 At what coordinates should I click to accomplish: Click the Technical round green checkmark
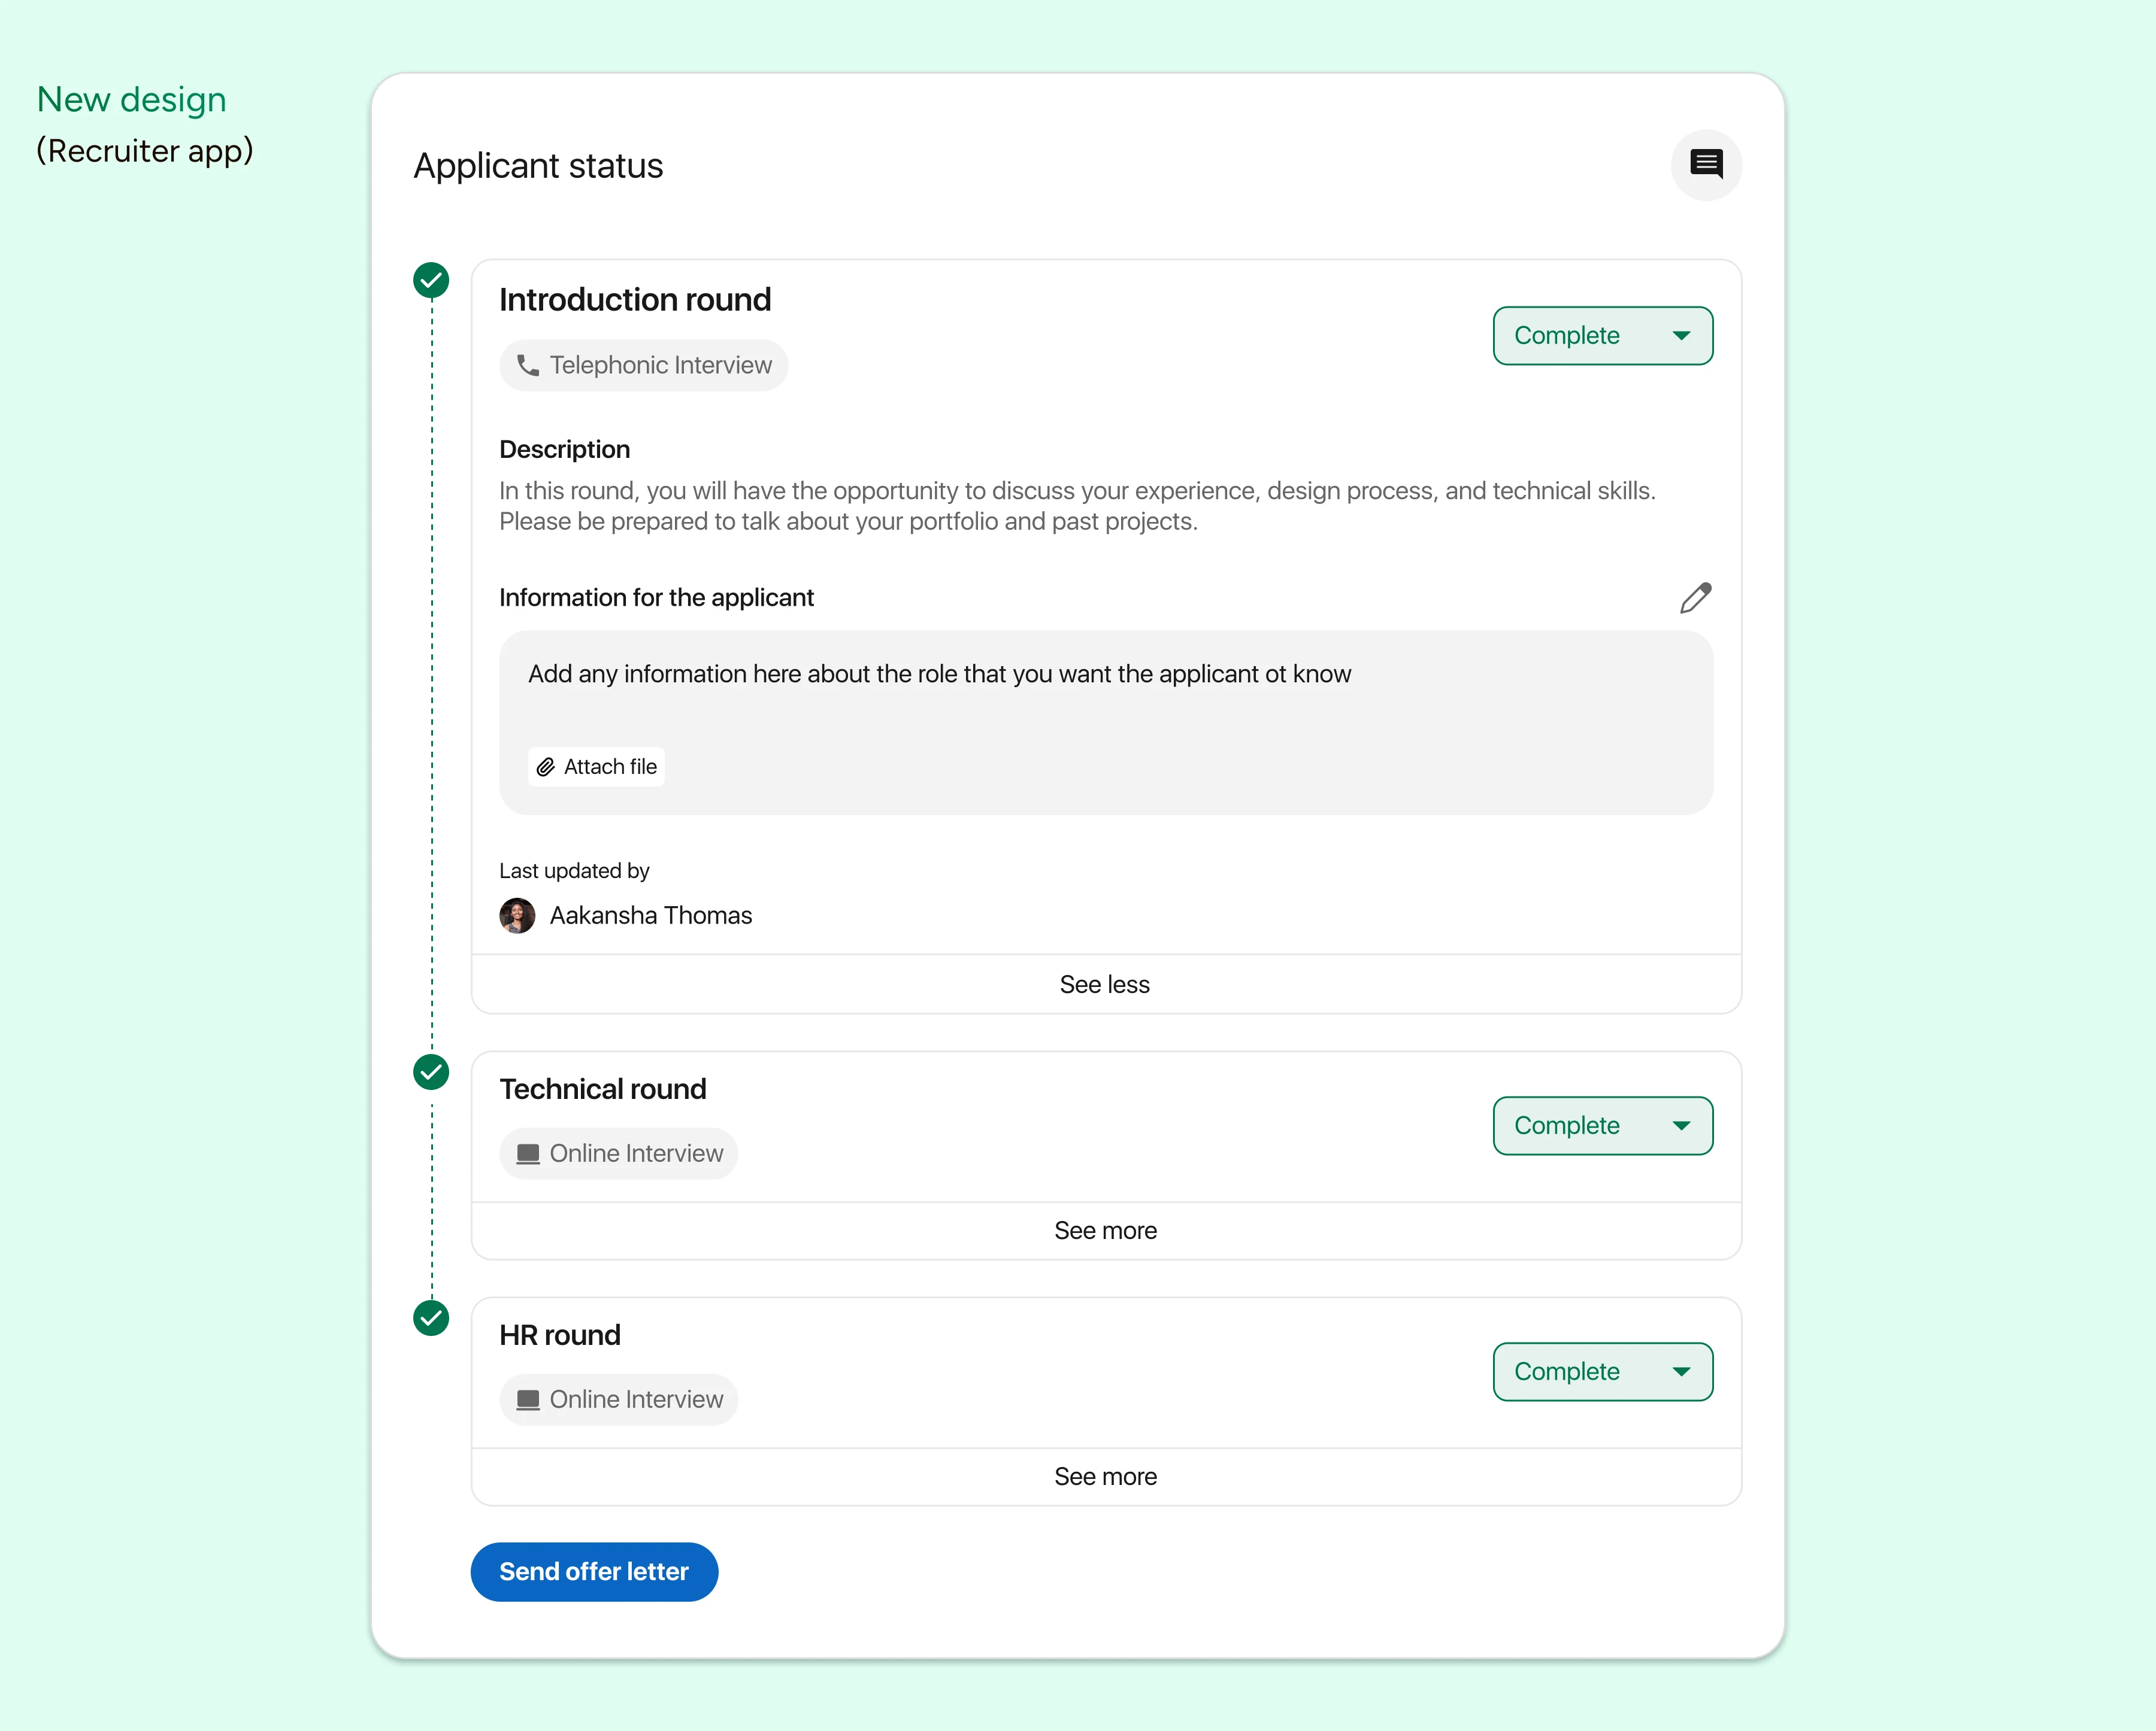coord(431,1073)
